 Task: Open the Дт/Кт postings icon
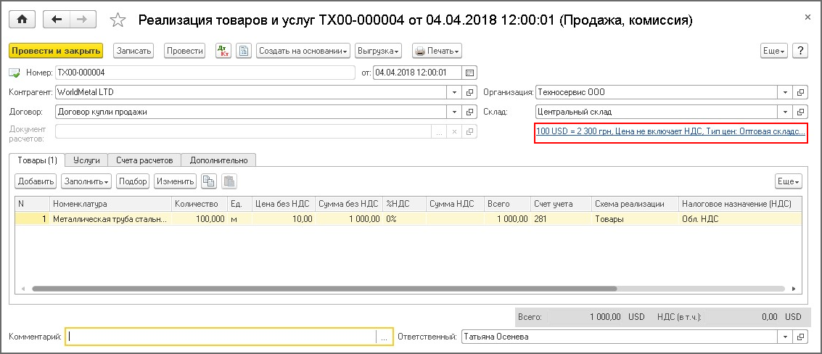coord(223,51)
